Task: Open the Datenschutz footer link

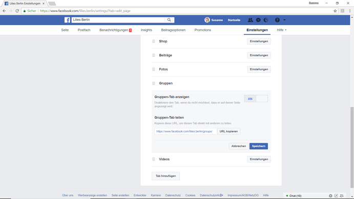Action: click(x=173, y=195)
